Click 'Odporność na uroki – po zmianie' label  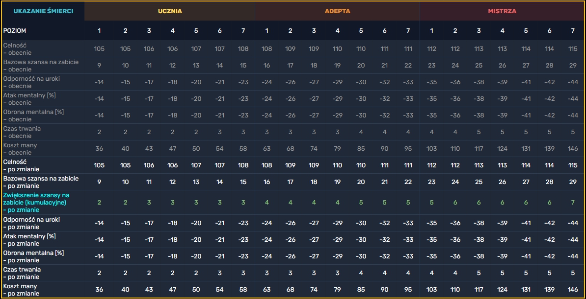[x=31, y=223]
